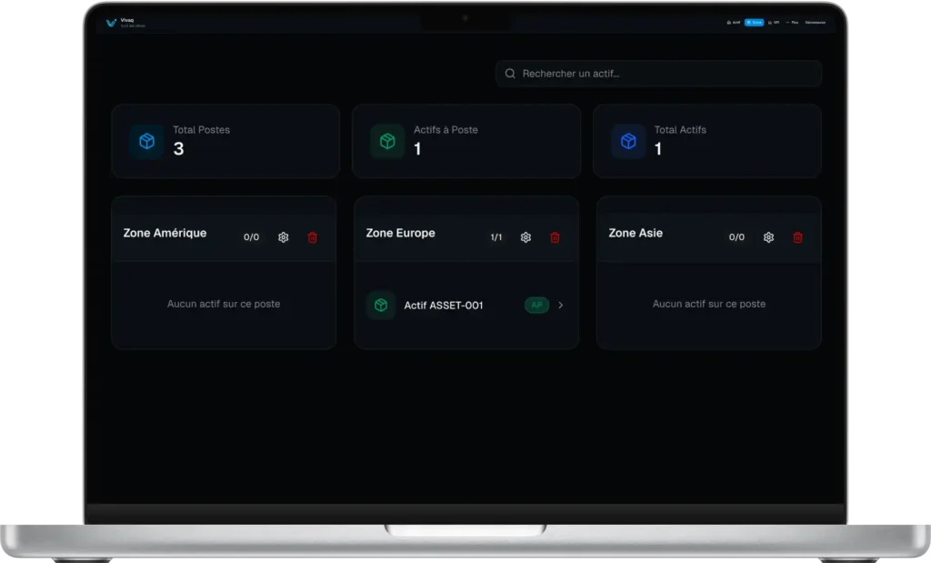Open settings for Zone Amérique
Image resolution: width=931 pixels, height=563 pixels.
coord(283,237)
